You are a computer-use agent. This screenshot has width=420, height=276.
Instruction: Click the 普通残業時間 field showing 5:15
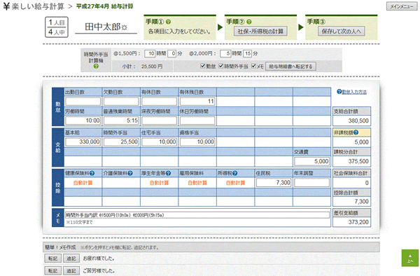point(121,120)
